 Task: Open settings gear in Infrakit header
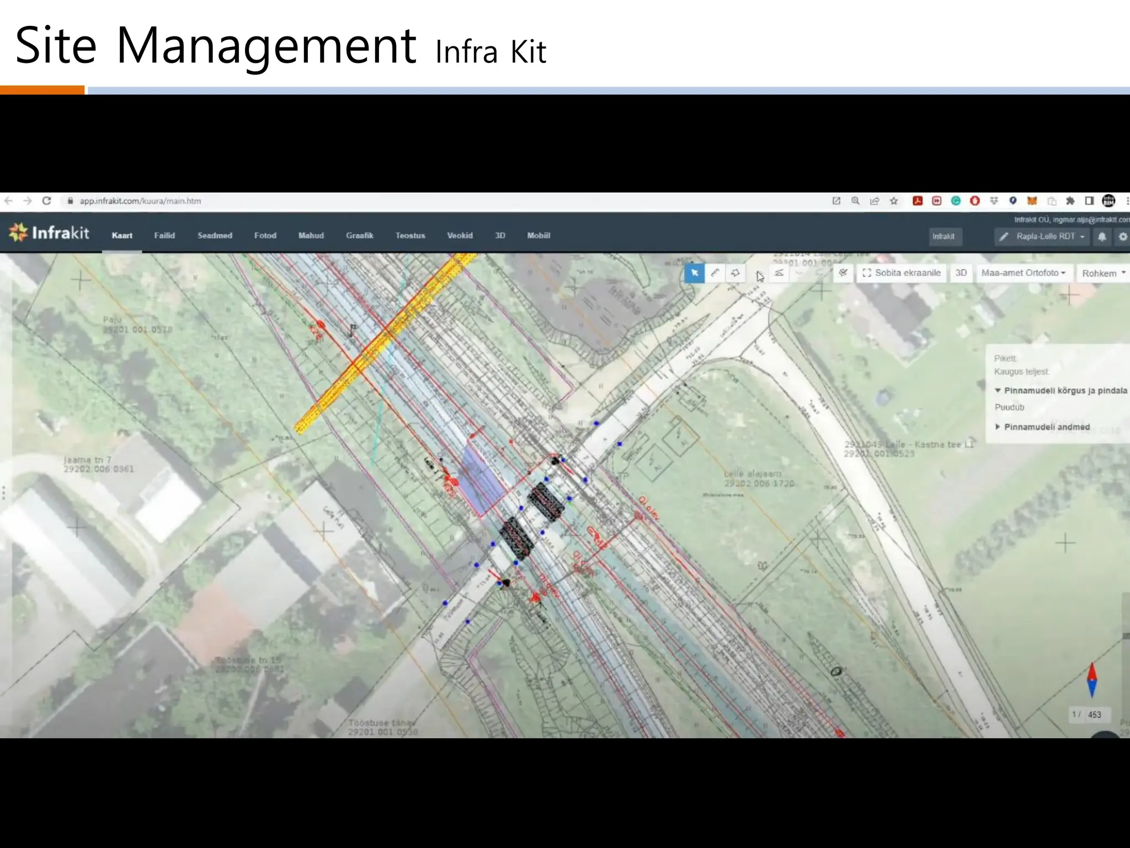[x=1122, y=237]
